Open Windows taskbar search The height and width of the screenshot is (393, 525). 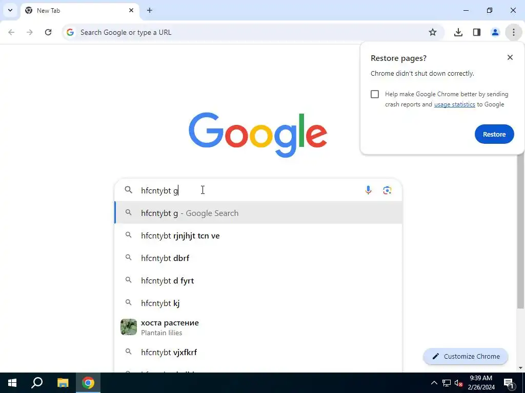point(37,383)
